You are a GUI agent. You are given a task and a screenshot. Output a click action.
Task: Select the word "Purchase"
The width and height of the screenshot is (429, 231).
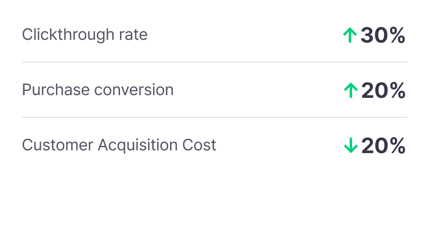point(55,90)
